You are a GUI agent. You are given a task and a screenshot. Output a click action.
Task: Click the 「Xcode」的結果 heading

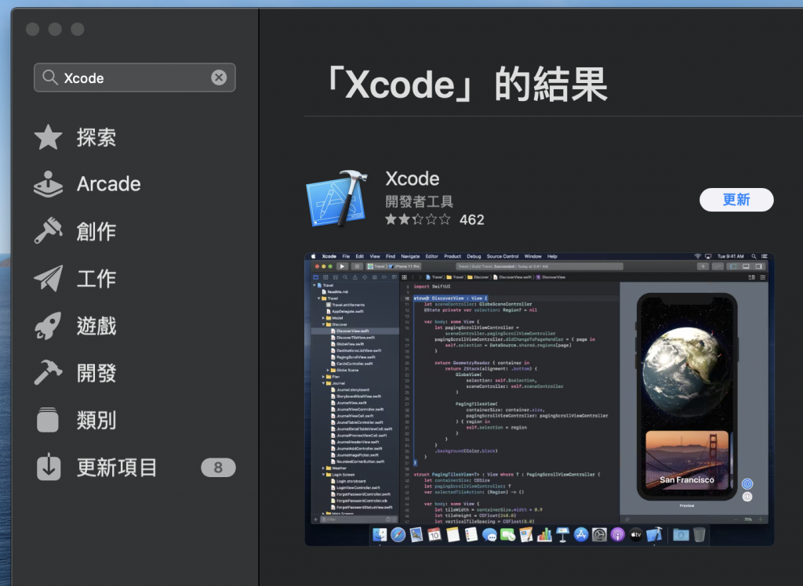467,84
